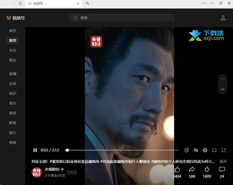Click the hashtag #肖战追着藏海传制片人聊演技
Viewport: 233px width, 185px height.
click(125, 162)
